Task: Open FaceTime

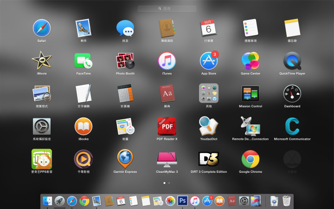Action: (x=83, y=61)
